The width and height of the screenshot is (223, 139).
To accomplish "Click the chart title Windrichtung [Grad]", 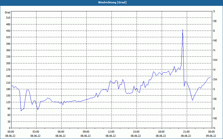I will pyautogui.click(x=112, y=3).
